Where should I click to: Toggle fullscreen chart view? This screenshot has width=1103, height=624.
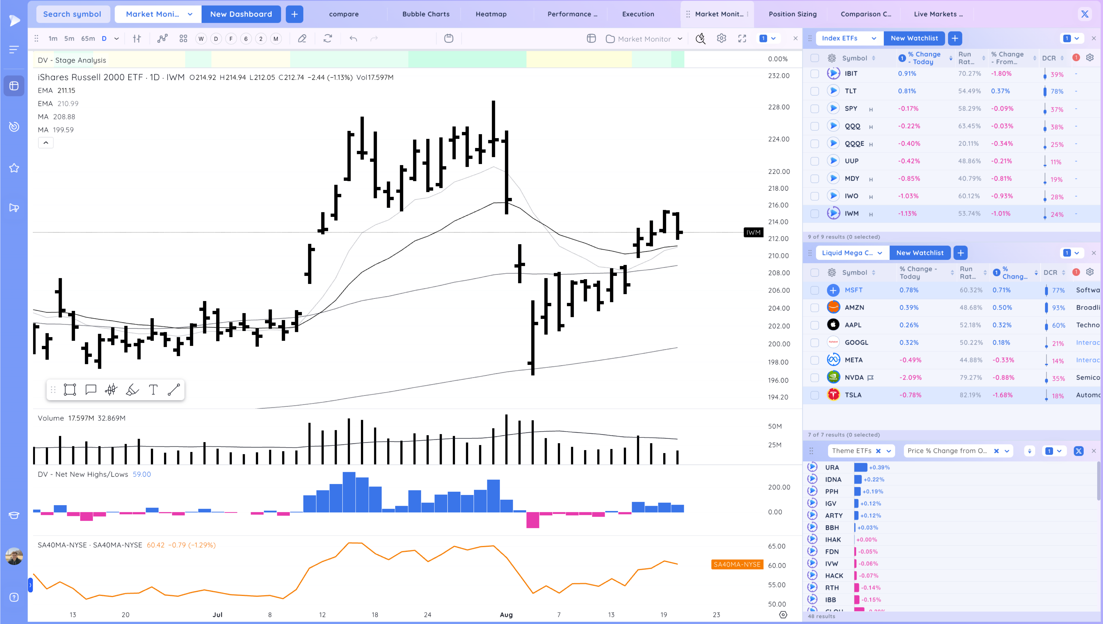(742, 39)
